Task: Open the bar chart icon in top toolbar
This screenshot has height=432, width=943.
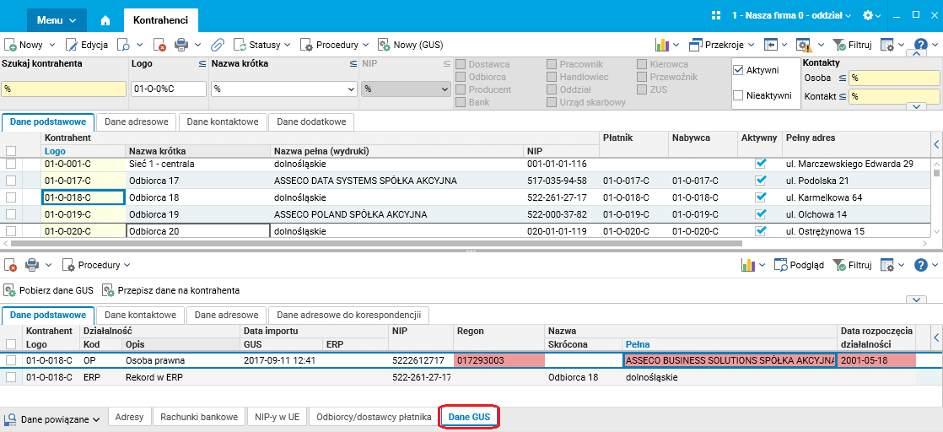Action: tap(662, 45)
